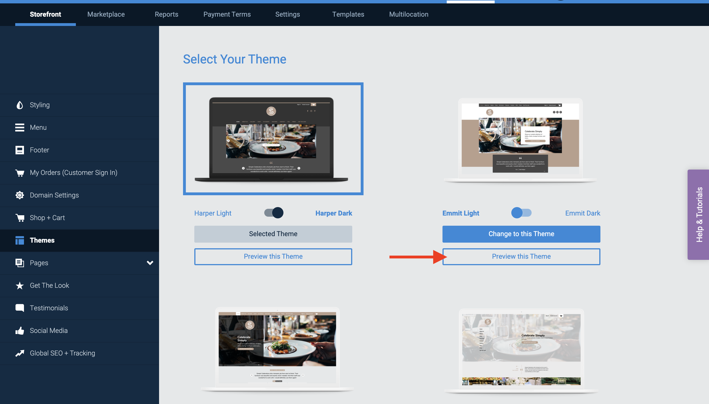Click the Select Your Theme heading
This screenshot has height=404, width=709.
(x=235, y=59)
